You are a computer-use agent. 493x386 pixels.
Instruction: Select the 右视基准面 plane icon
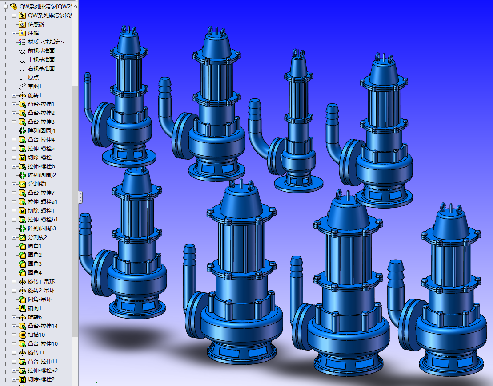(22, 68)
